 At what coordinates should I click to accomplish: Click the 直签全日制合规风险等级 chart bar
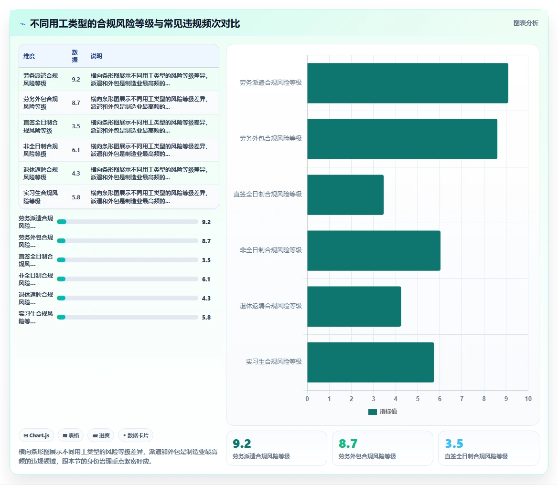point(345,195)
